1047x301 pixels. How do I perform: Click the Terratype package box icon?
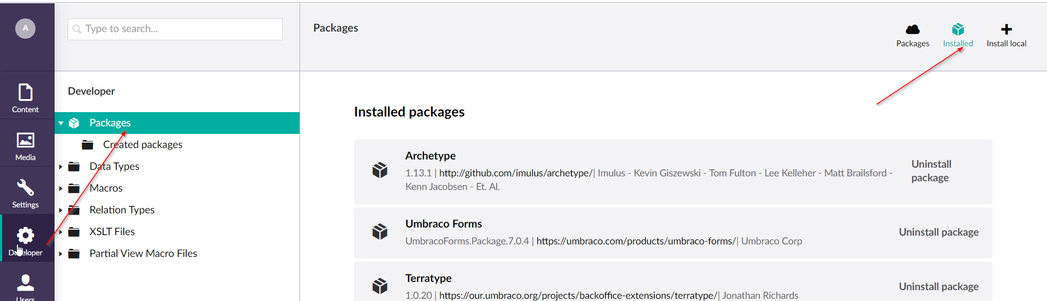[380, 286]
